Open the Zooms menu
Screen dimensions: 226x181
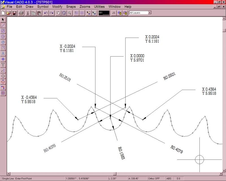click(84, 7)
